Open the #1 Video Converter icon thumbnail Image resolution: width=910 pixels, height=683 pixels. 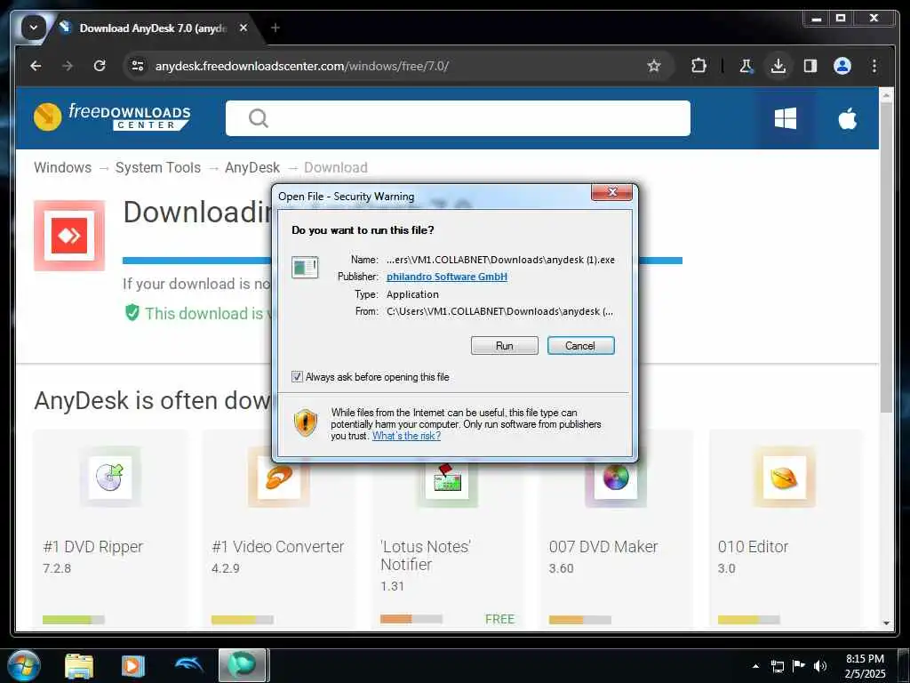tap(278, 477)
